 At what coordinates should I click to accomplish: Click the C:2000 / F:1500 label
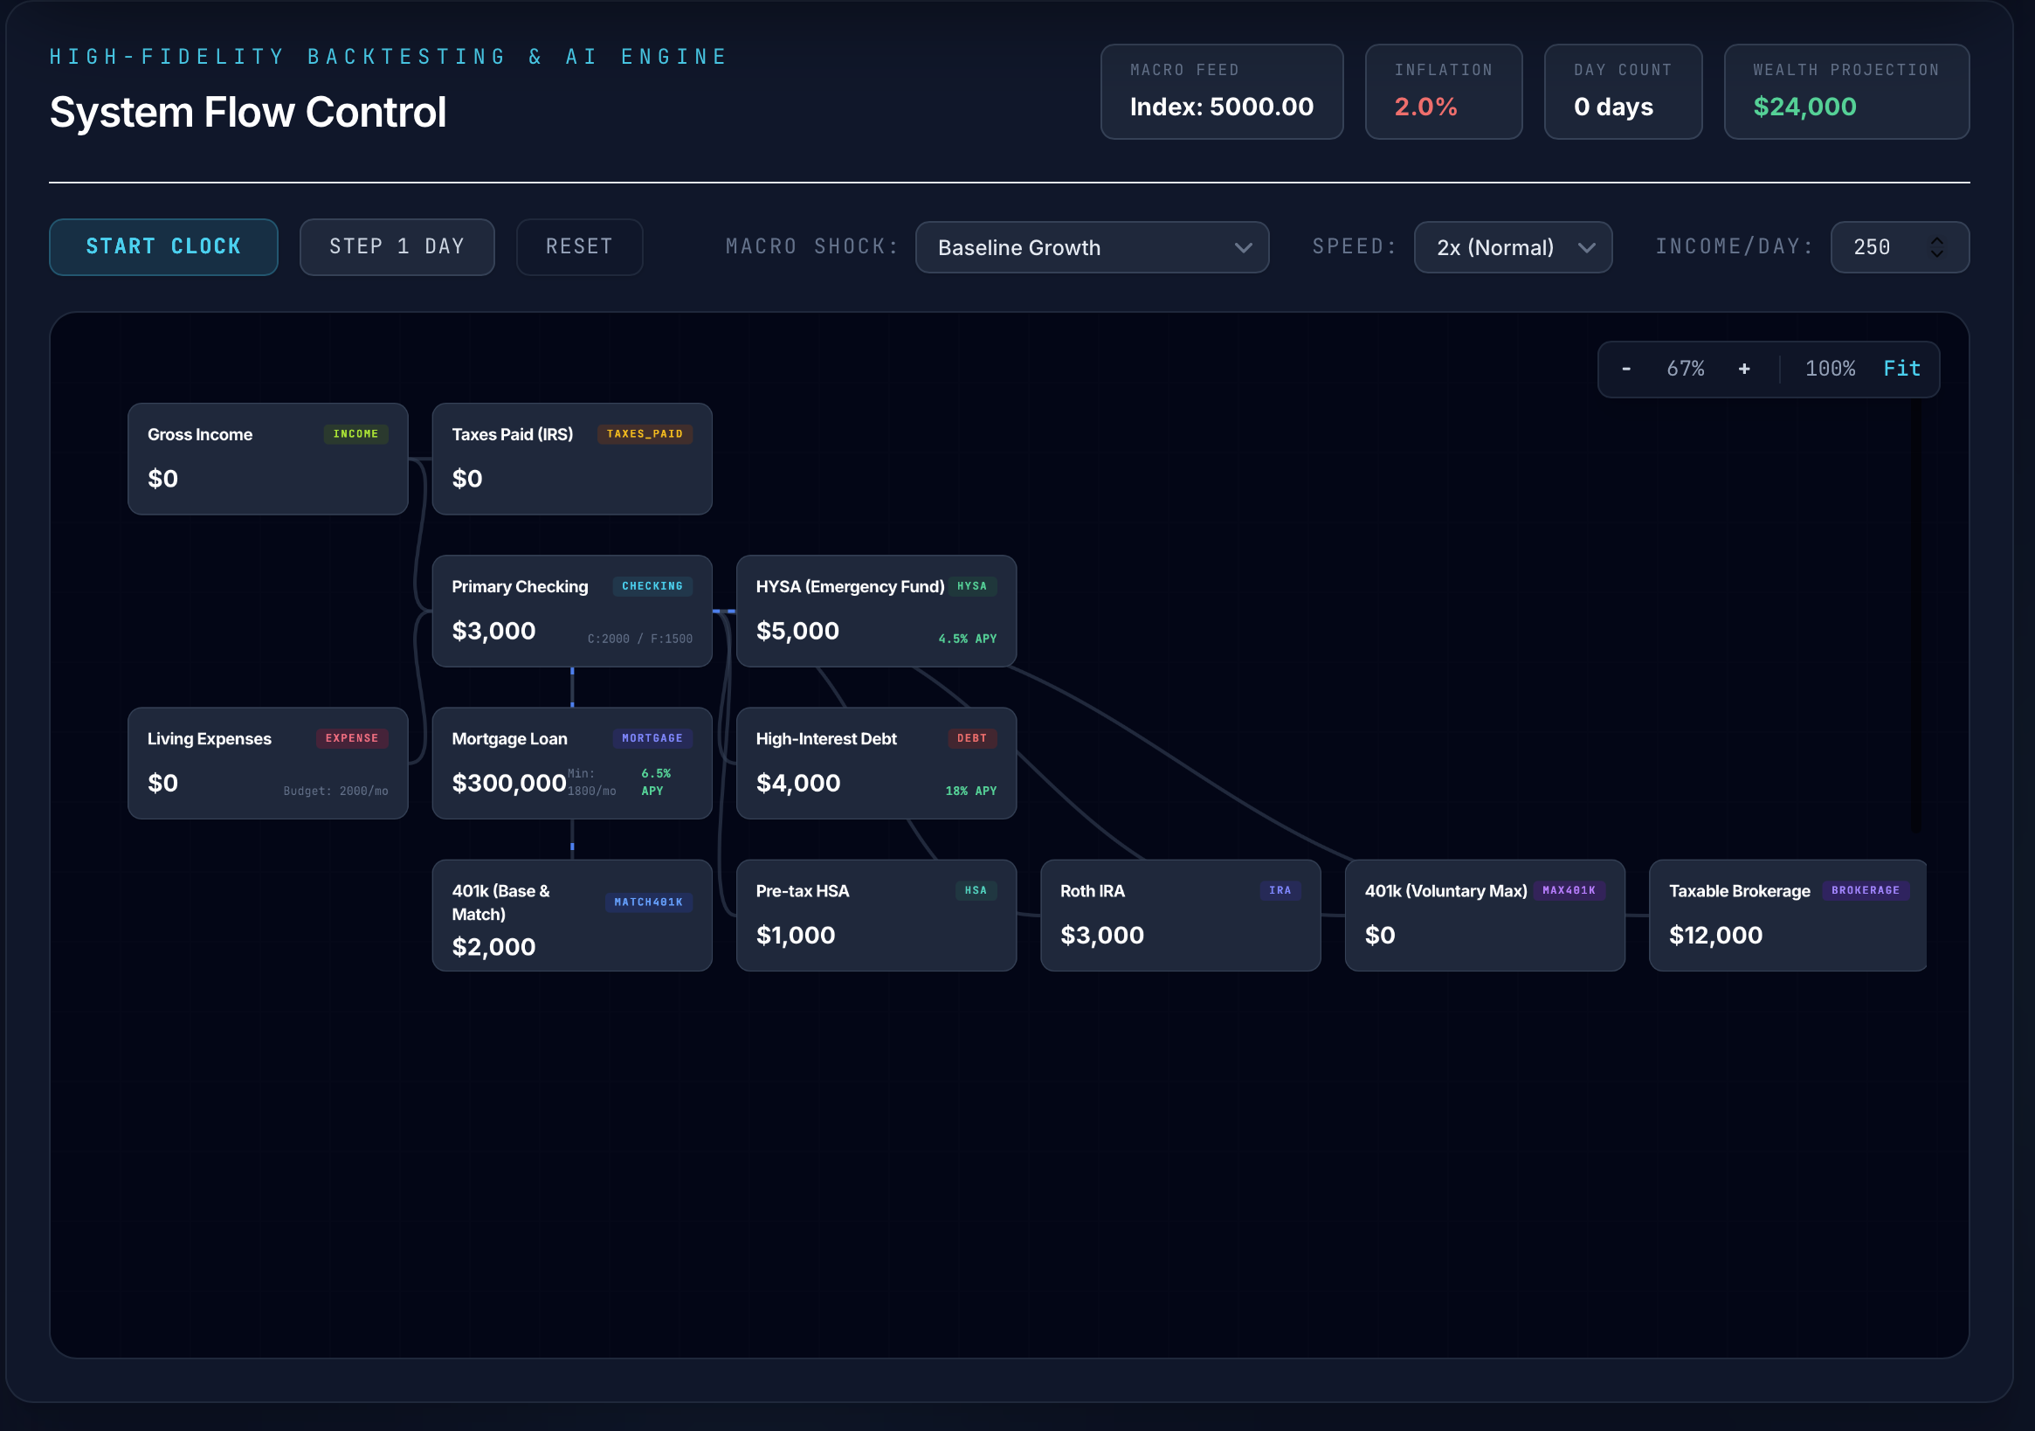[x=640, y=639]
